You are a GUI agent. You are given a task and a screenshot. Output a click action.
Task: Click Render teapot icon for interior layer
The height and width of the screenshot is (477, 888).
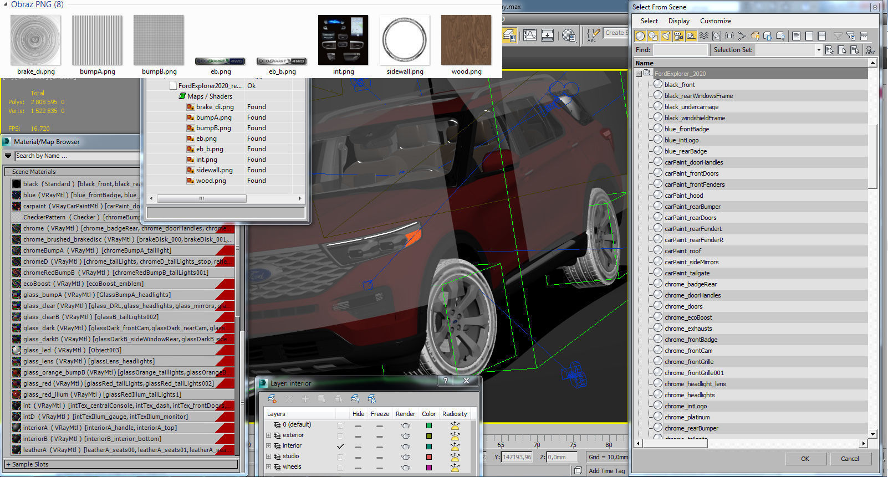click(406, 447)
